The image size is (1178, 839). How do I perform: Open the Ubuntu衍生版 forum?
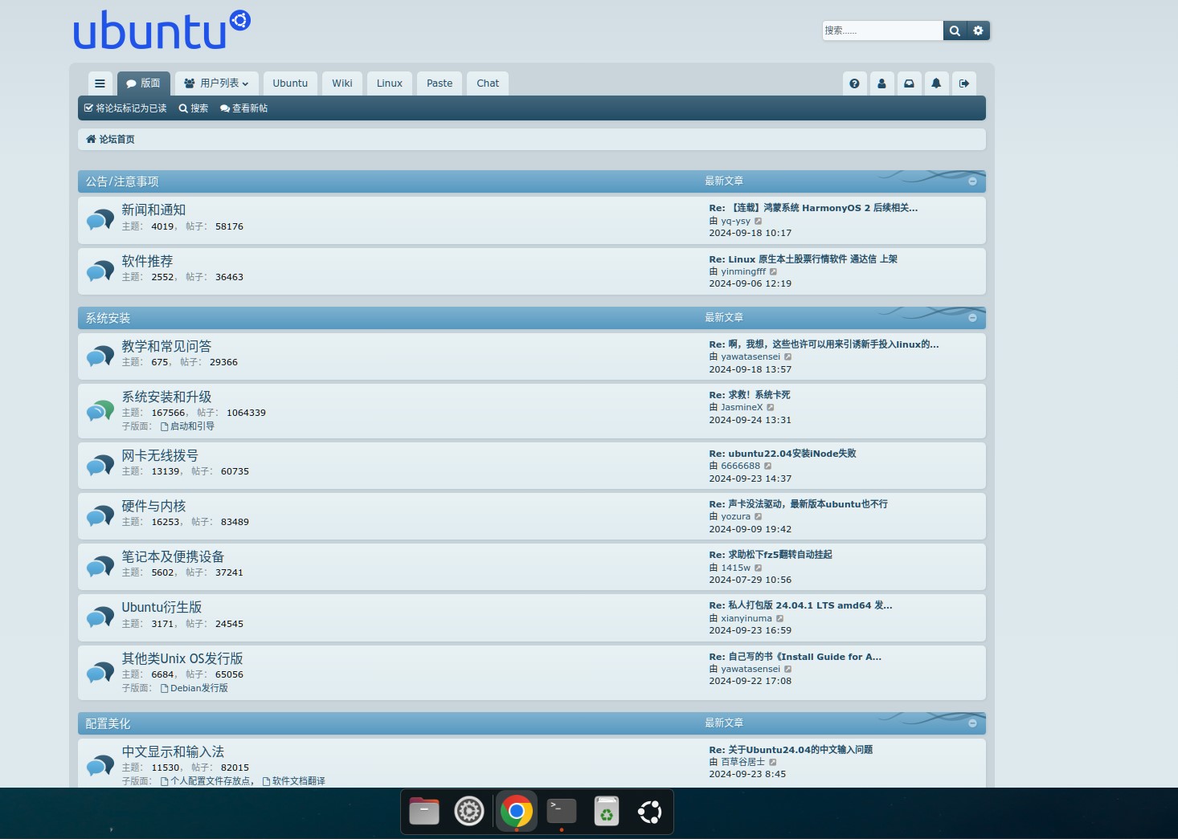pyautogui.click(x=162, y=607)
